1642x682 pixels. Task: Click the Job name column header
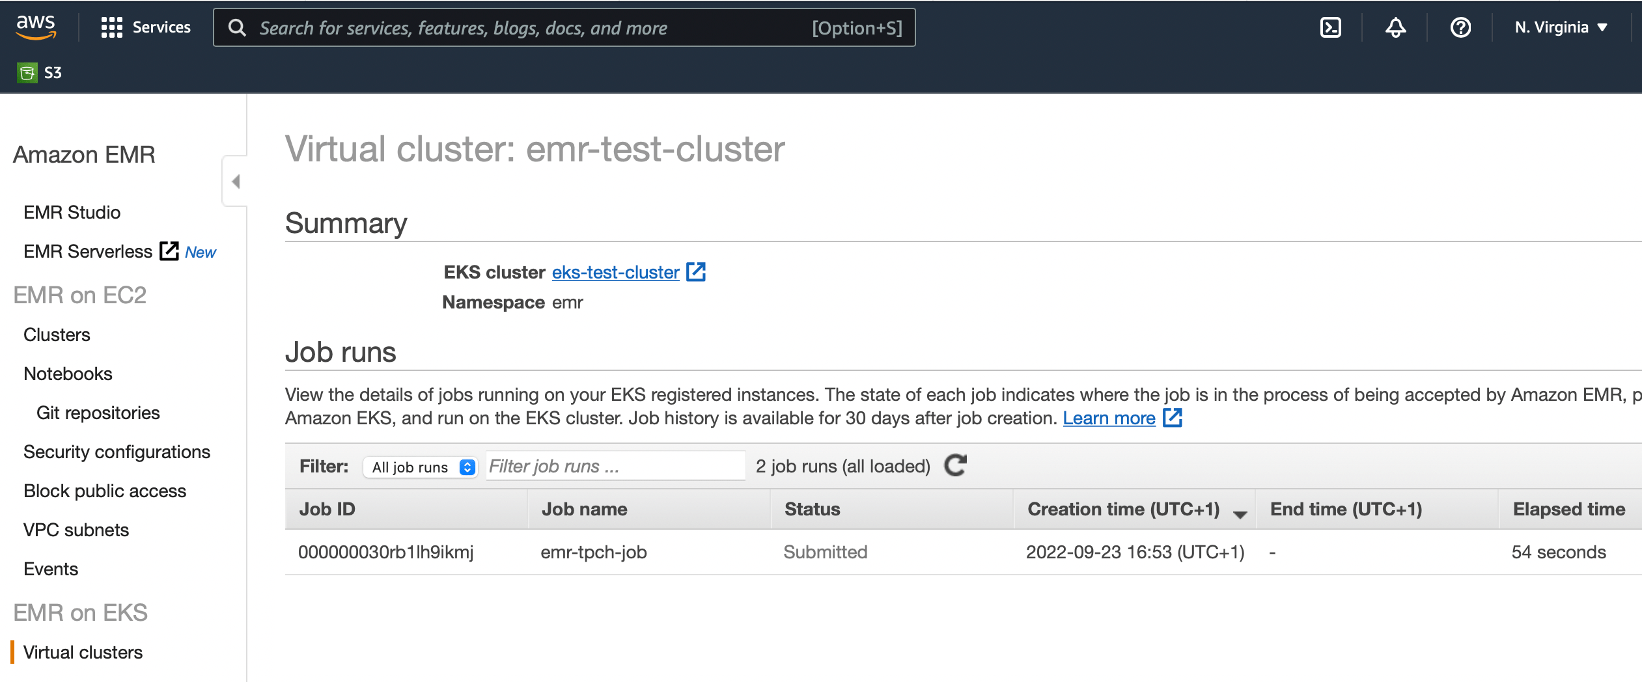[649, 509]
